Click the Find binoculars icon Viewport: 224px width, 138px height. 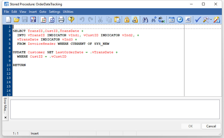[x=145, y=20]
